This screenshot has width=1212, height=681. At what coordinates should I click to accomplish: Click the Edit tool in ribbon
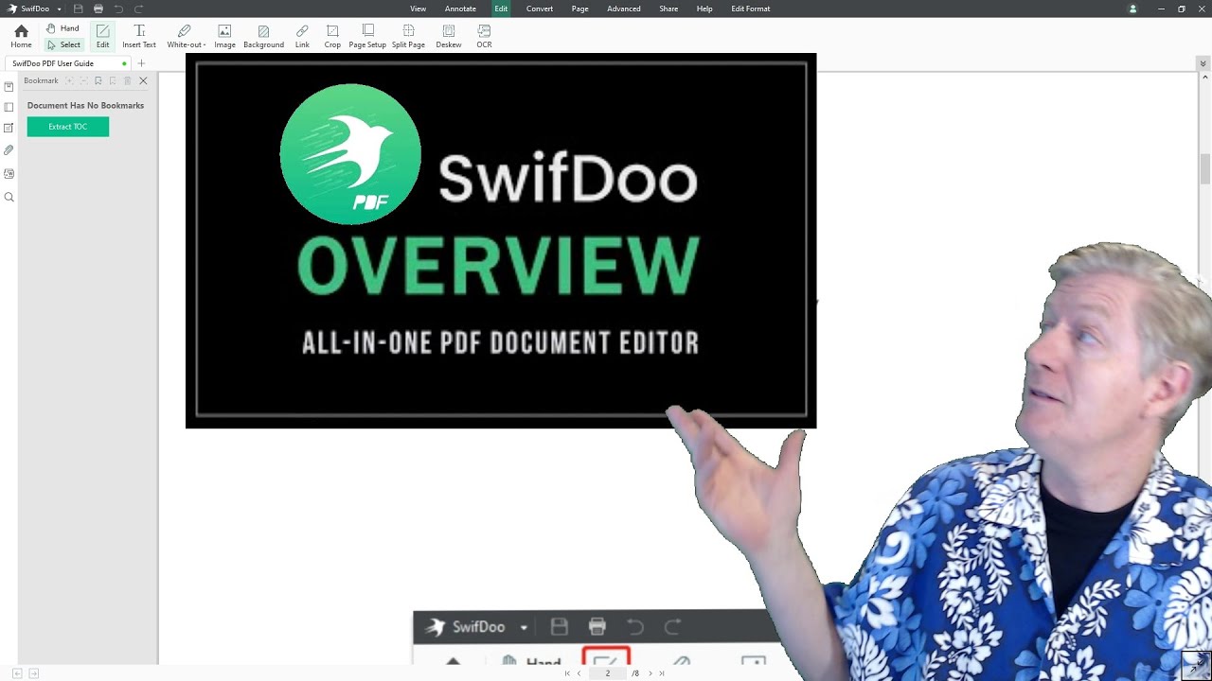[x=102, y=36]
